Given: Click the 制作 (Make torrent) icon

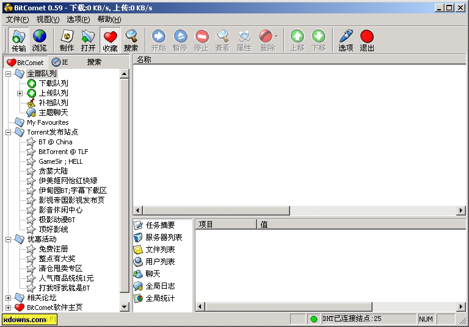Looking at the screenshot, I should [x=67, y=40].
